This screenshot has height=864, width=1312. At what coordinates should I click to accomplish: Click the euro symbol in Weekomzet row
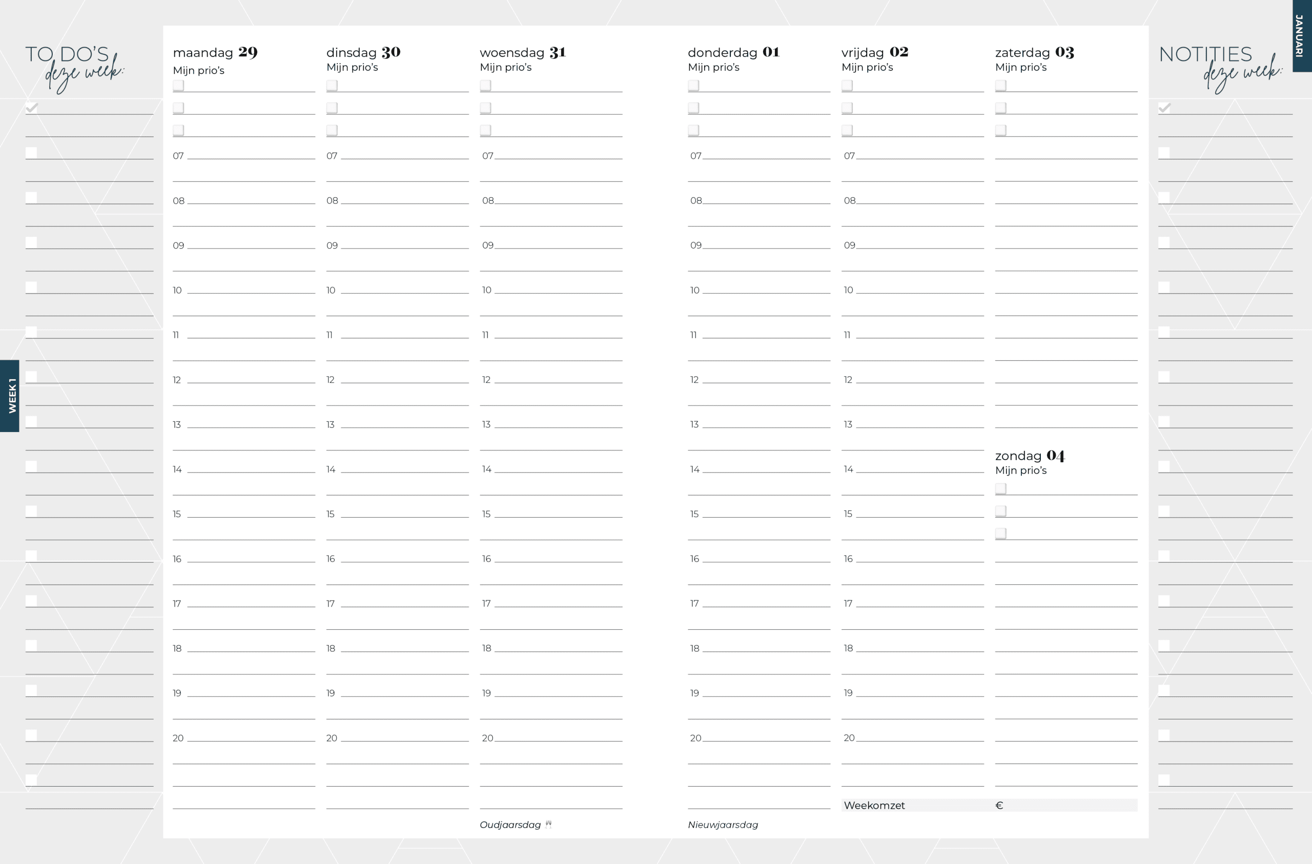999,805
